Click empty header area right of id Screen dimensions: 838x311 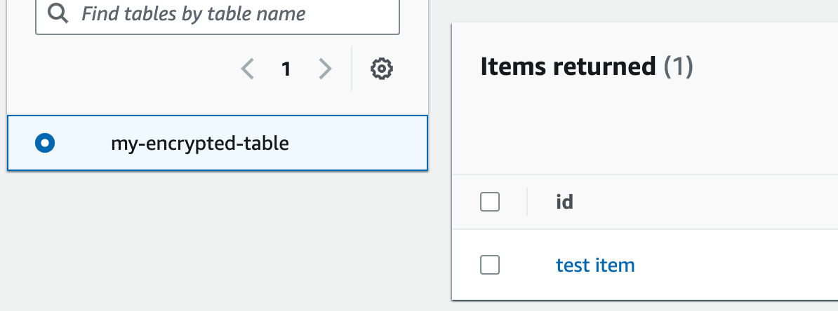pyautogui.click(x=702, y=202)
